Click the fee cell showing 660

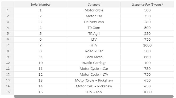(147, 57)
